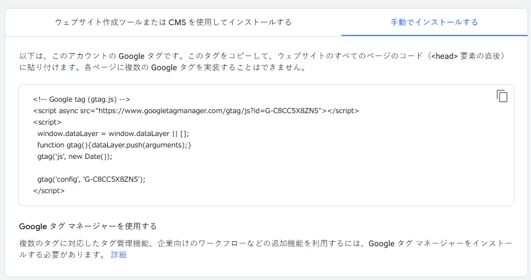The image size is (531, 280).
Task: Click the paragraph starting with 以下は
Action: point(263,62)
